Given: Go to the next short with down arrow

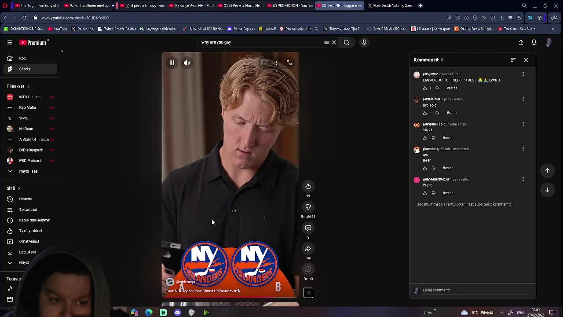Looking at the screenshot, I should [x=547, y=190].
